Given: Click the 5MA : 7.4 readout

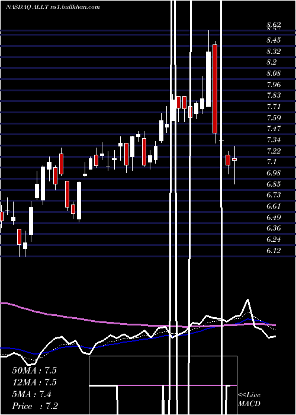Looking at the screenshot, I should (x=32, y=394).
